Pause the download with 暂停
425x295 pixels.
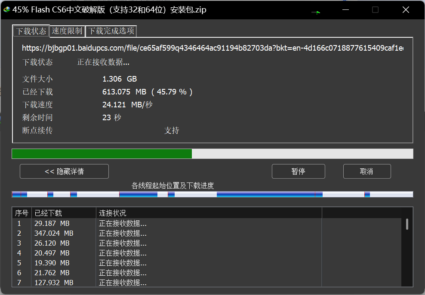299,171
